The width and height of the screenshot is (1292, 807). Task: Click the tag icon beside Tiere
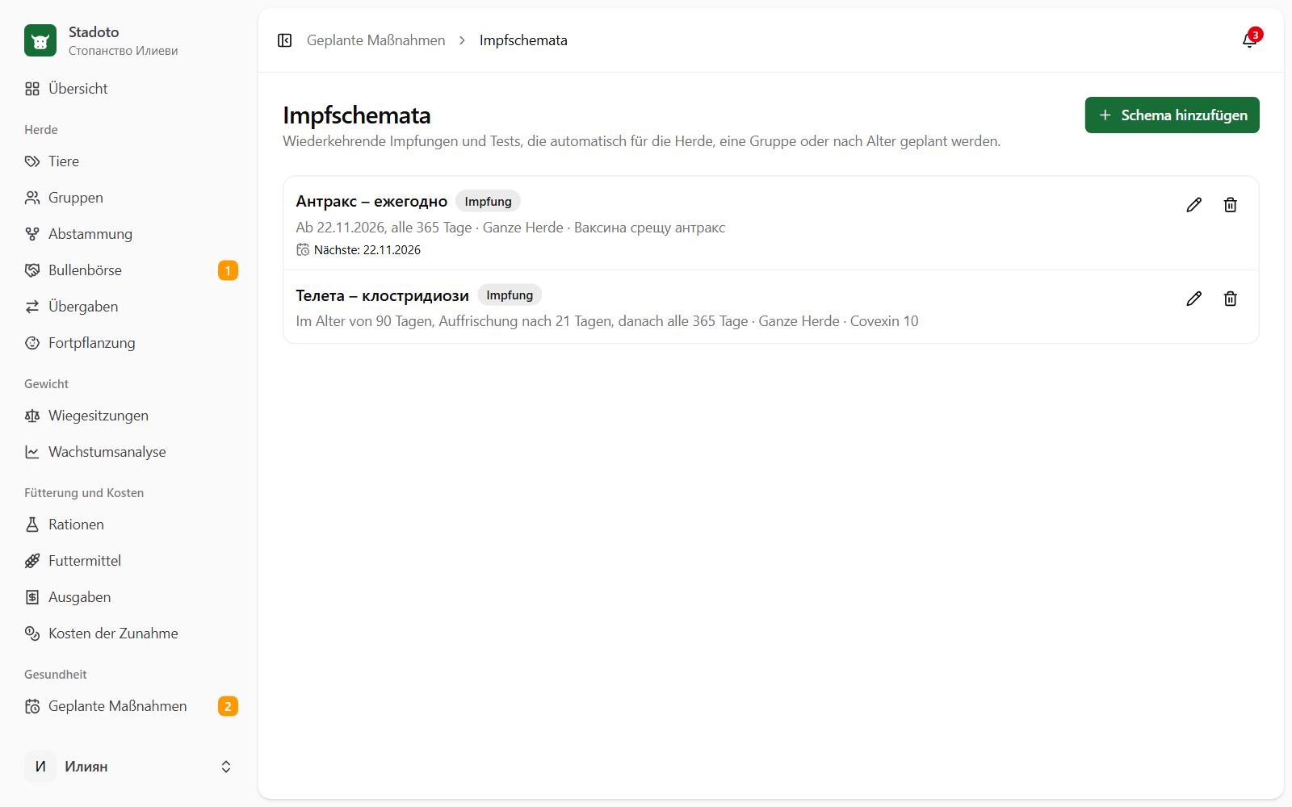pyautogui.click(x=32, y=161)
